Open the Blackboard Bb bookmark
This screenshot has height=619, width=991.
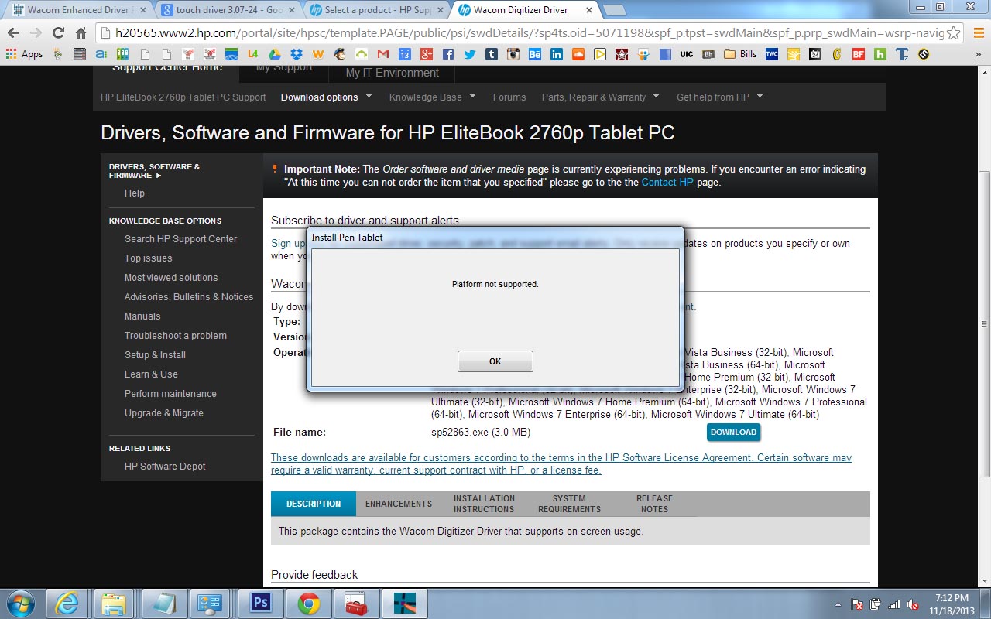pyautogui.click(x=708, y=54)
